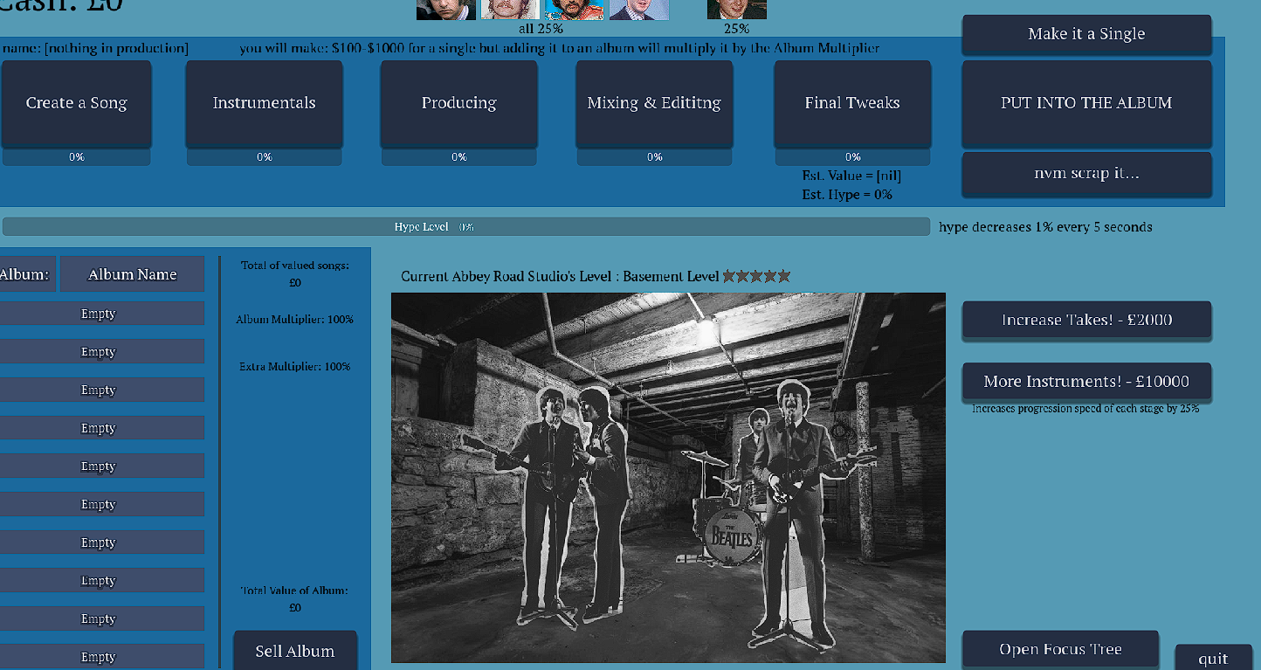The image size is (1261, 670).
Task: Purchase More Instruments for £10000
Action: (1086, 382)
